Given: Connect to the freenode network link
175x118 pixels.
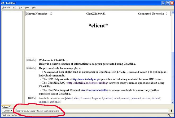Looking at the screenshot, I should tap(86, 98).
